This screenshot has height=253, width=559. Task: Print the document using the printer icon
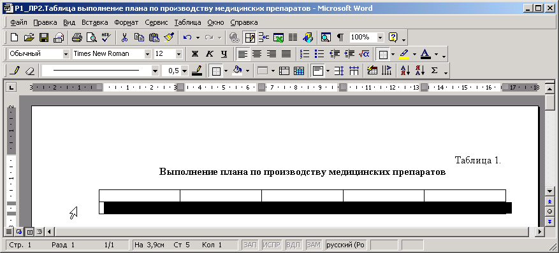[77, 38]
